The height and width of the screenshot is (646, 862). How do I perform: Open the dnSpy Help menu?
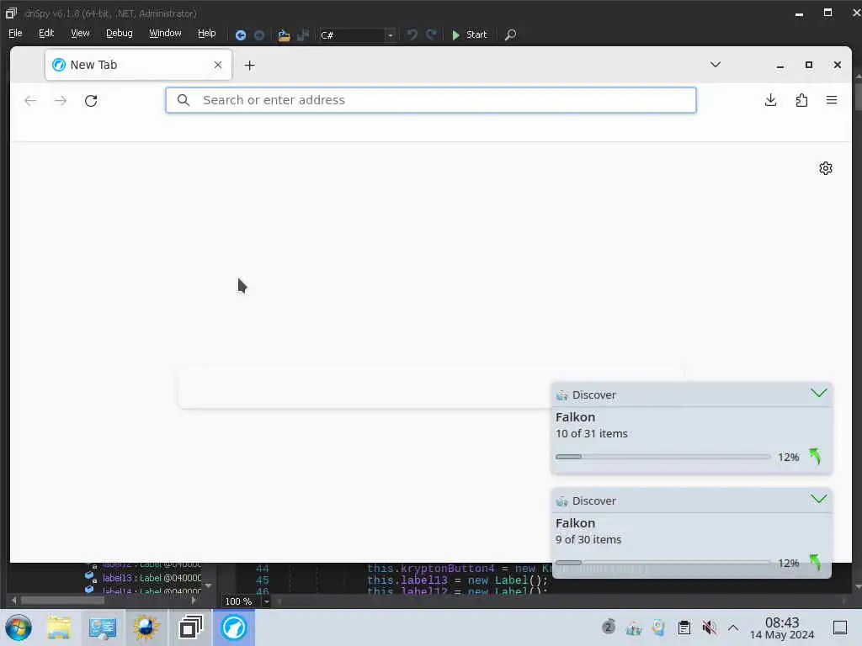(x=207, y=34)
